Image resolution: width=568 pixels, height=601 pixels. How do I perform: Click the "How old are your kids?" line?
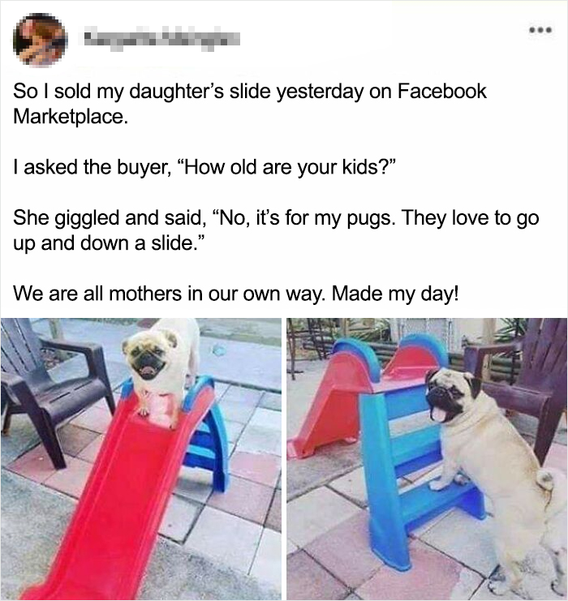pos(204,168)
